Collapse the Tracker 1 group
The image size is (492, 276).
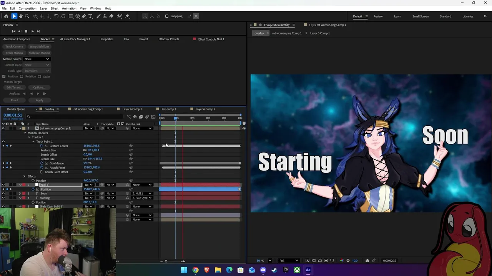pos(29,137)
